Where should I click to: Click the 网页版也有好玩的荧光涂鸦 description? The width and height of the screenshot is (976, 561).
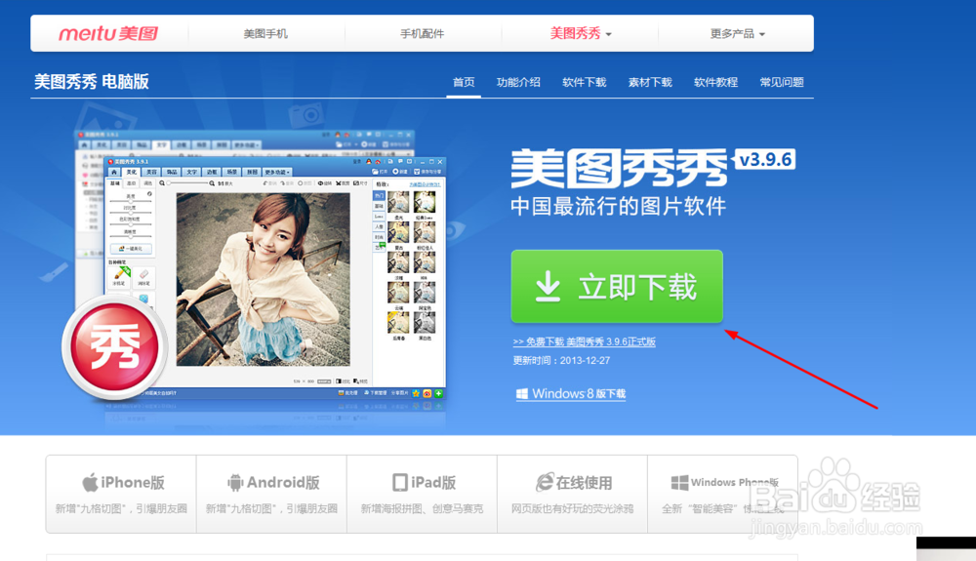573,508
